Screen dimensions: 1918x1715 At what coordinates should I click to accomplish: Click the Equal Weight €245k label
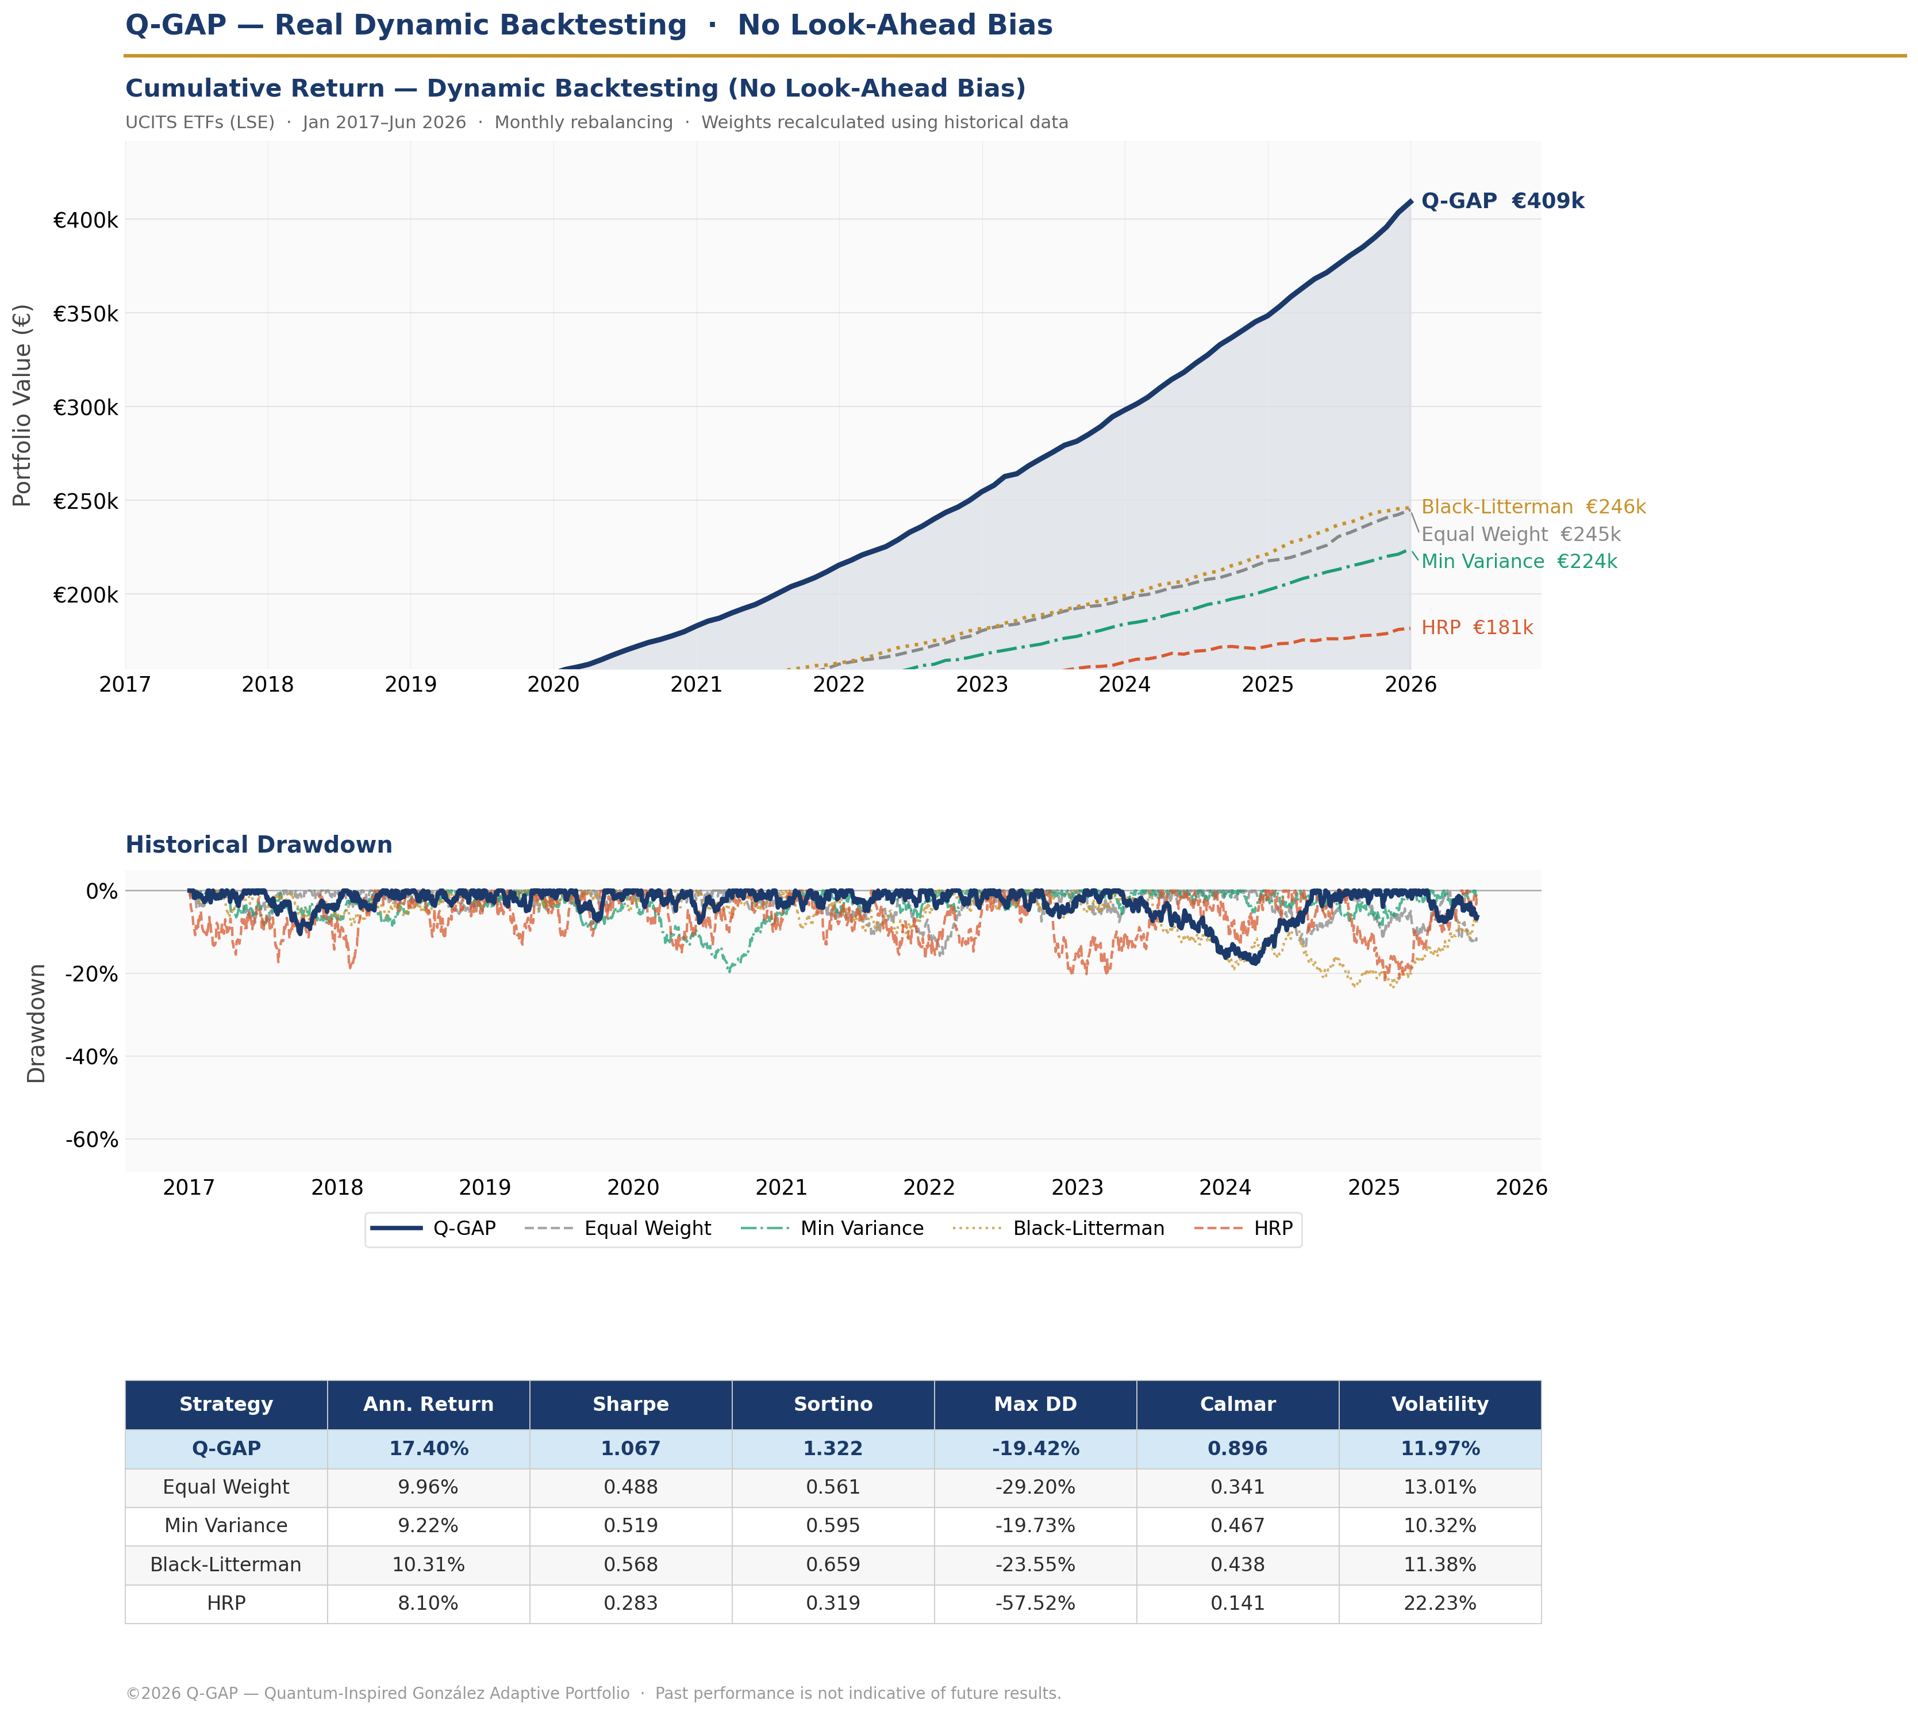pyautogui.click(x=1520, y=534)
